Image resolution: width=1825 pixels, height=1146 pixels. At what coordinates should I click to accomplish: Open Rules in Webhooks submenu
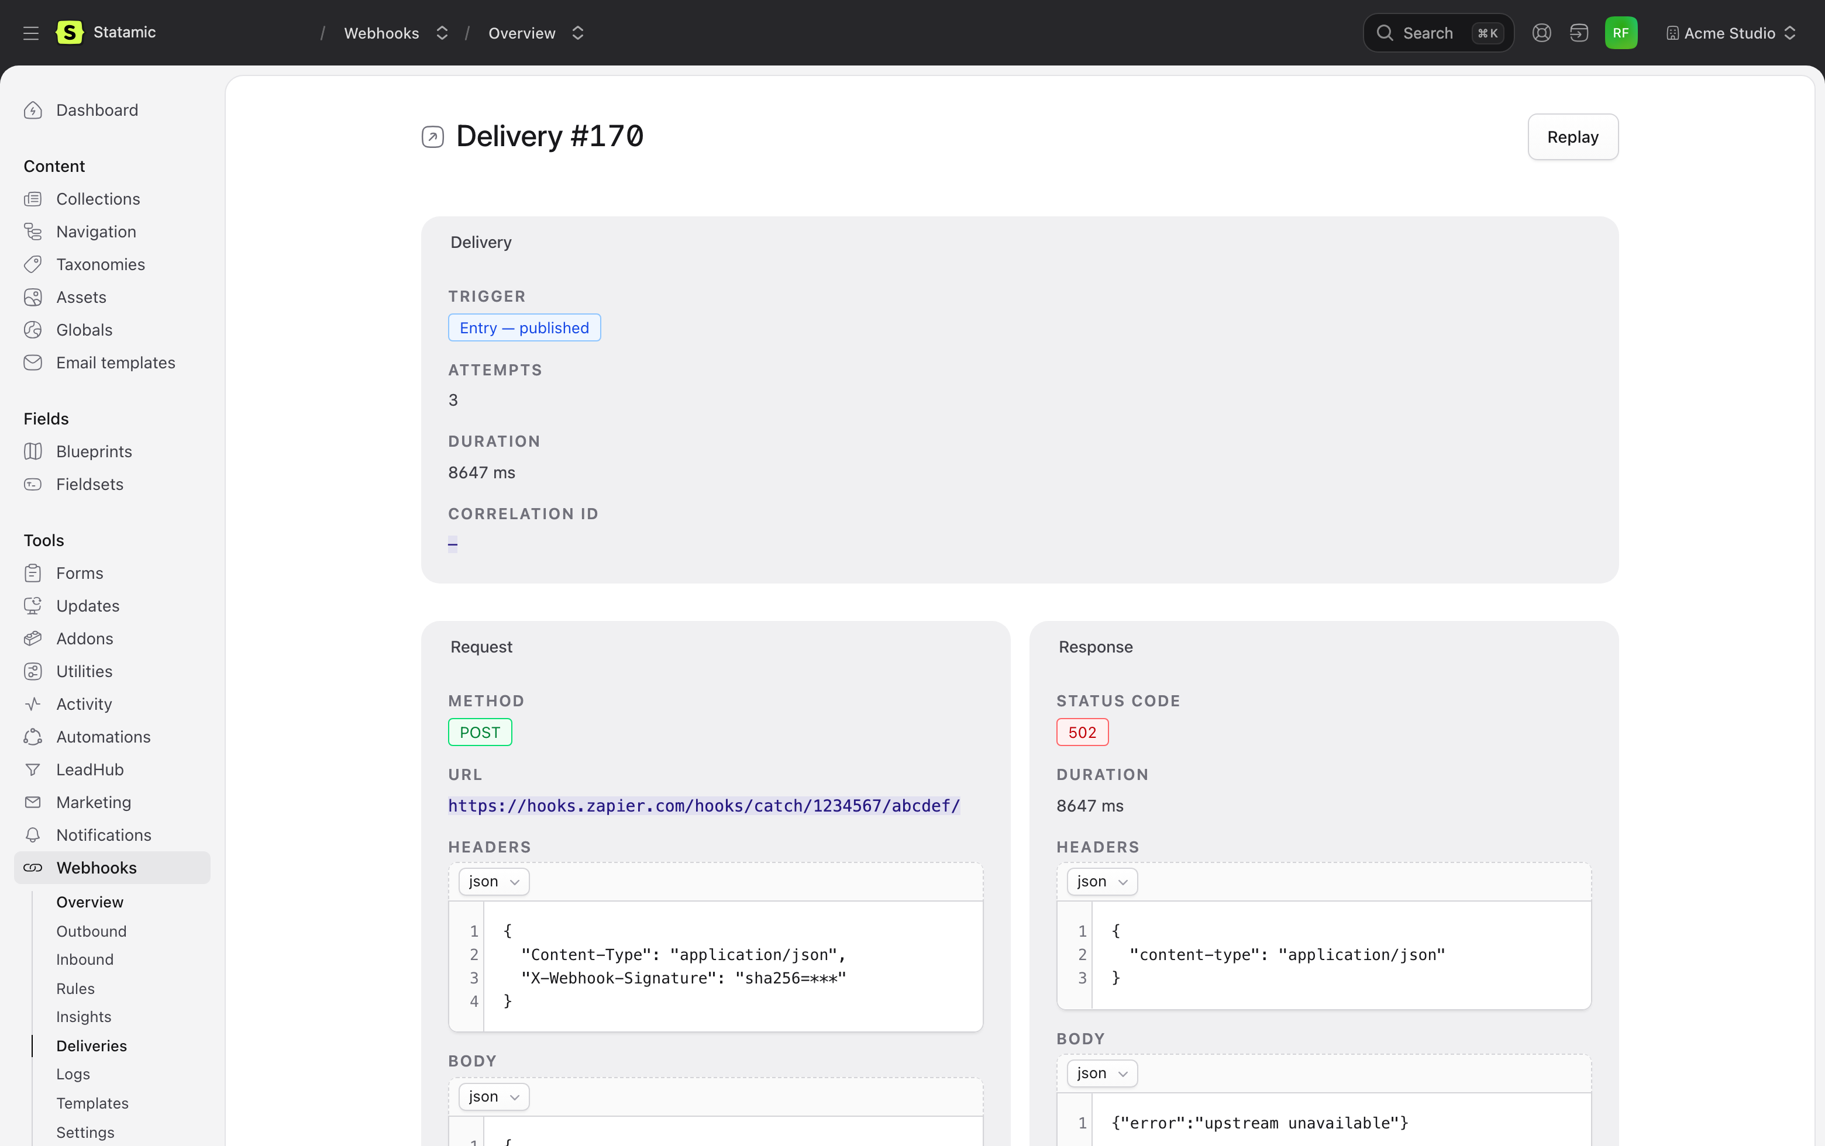[75, 989]
